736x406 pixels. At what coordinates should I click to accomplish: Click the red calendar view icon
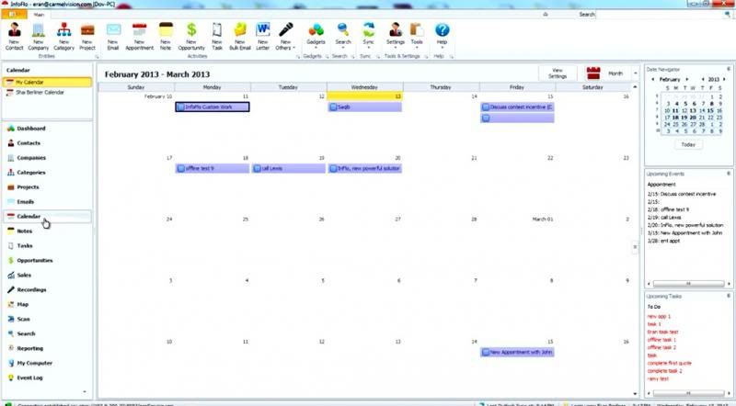593,73
